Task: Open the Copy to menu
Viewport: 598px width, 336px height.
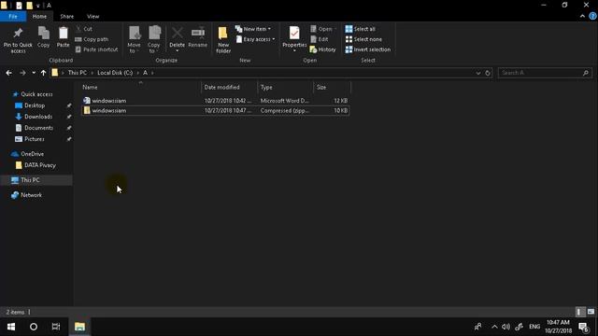Action: (154, 39)
